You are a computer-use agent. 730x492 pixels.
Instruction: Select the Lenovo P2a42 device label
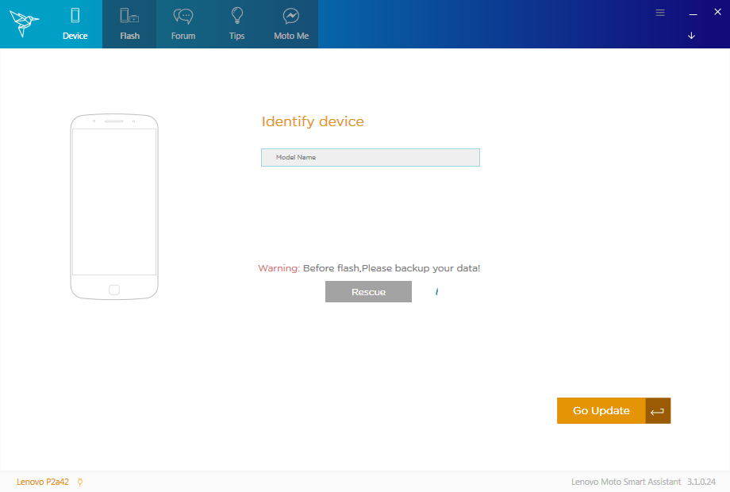[44, 482]
